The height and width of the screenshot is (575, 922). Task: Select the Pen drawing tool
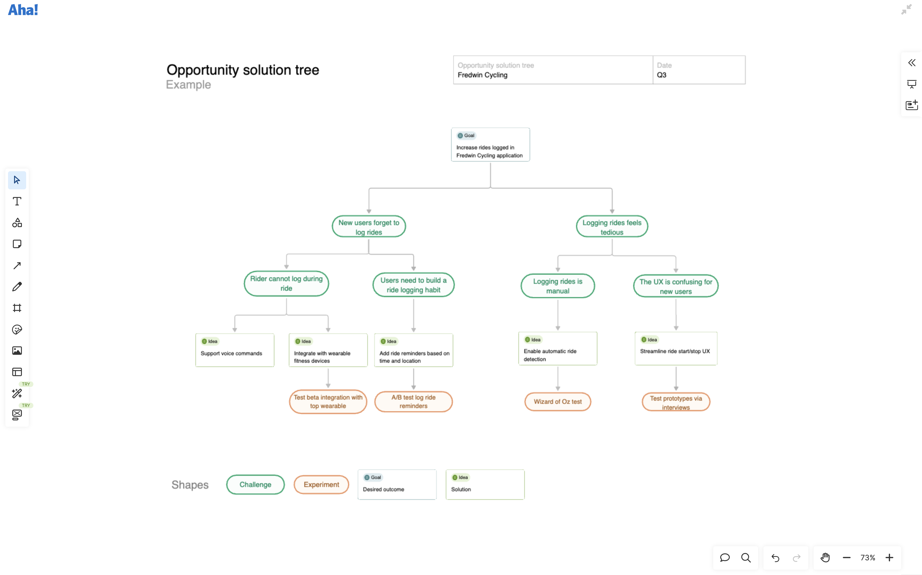[17, 286]
